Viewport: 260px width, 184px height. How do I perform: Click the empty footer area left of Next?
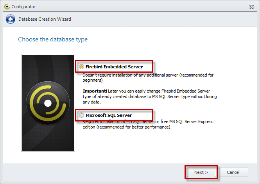tap(94, 172)
